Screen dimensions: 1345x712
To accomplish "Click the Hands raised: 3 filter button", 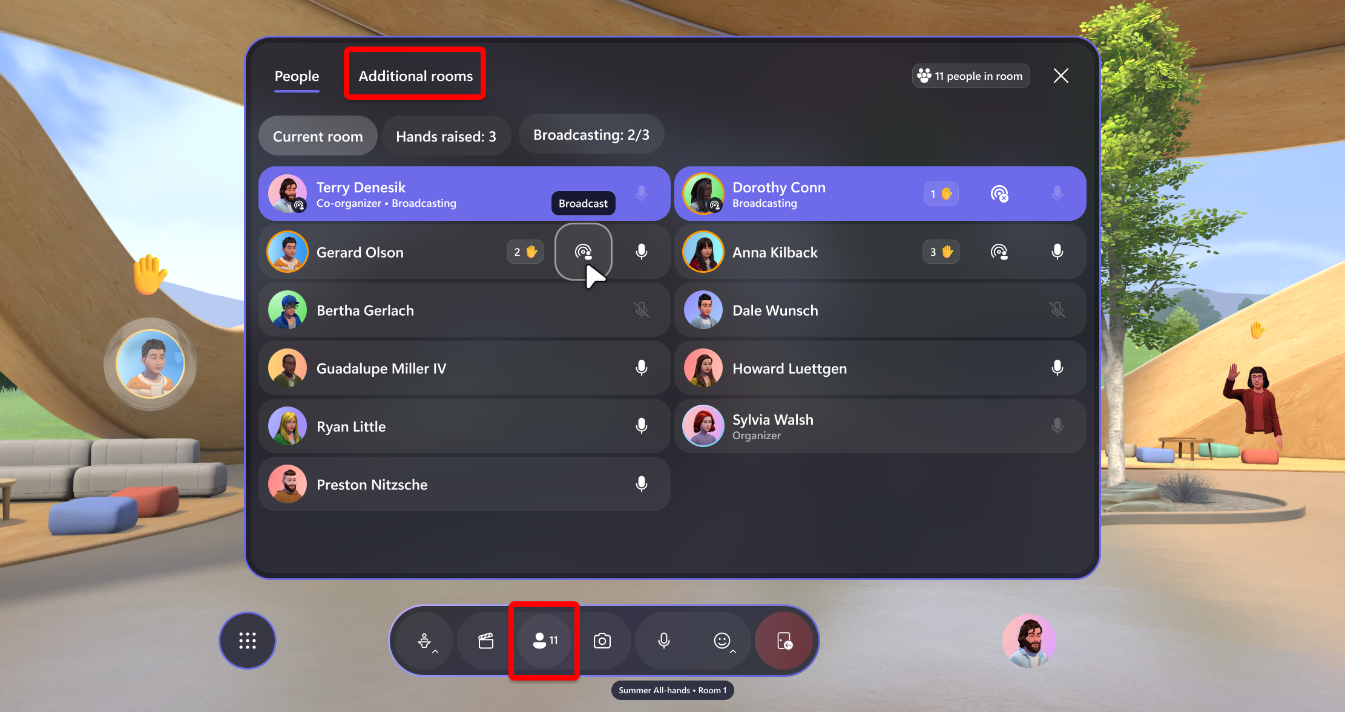I will [x=445, y=137].
